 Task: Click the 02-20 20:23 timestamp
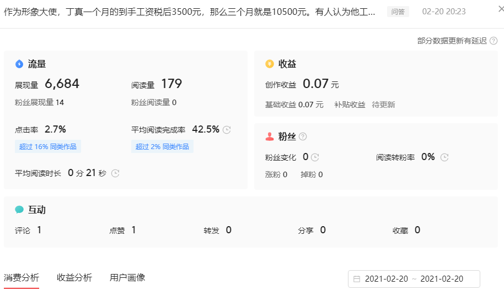click(x=444, y=12)
